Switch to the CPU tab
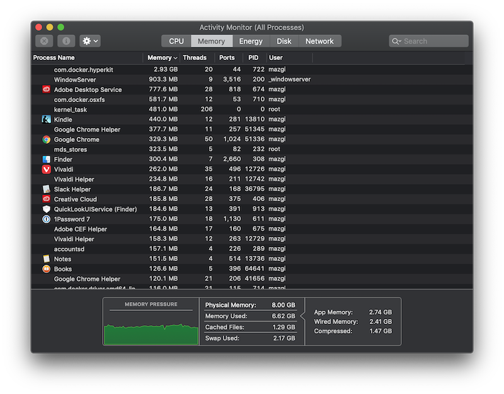The image size is (504, 394). tap(176, 41)
